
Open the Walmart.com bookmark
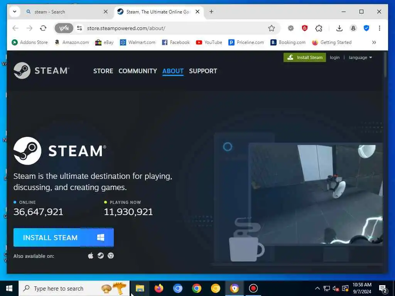pos(138,42)
